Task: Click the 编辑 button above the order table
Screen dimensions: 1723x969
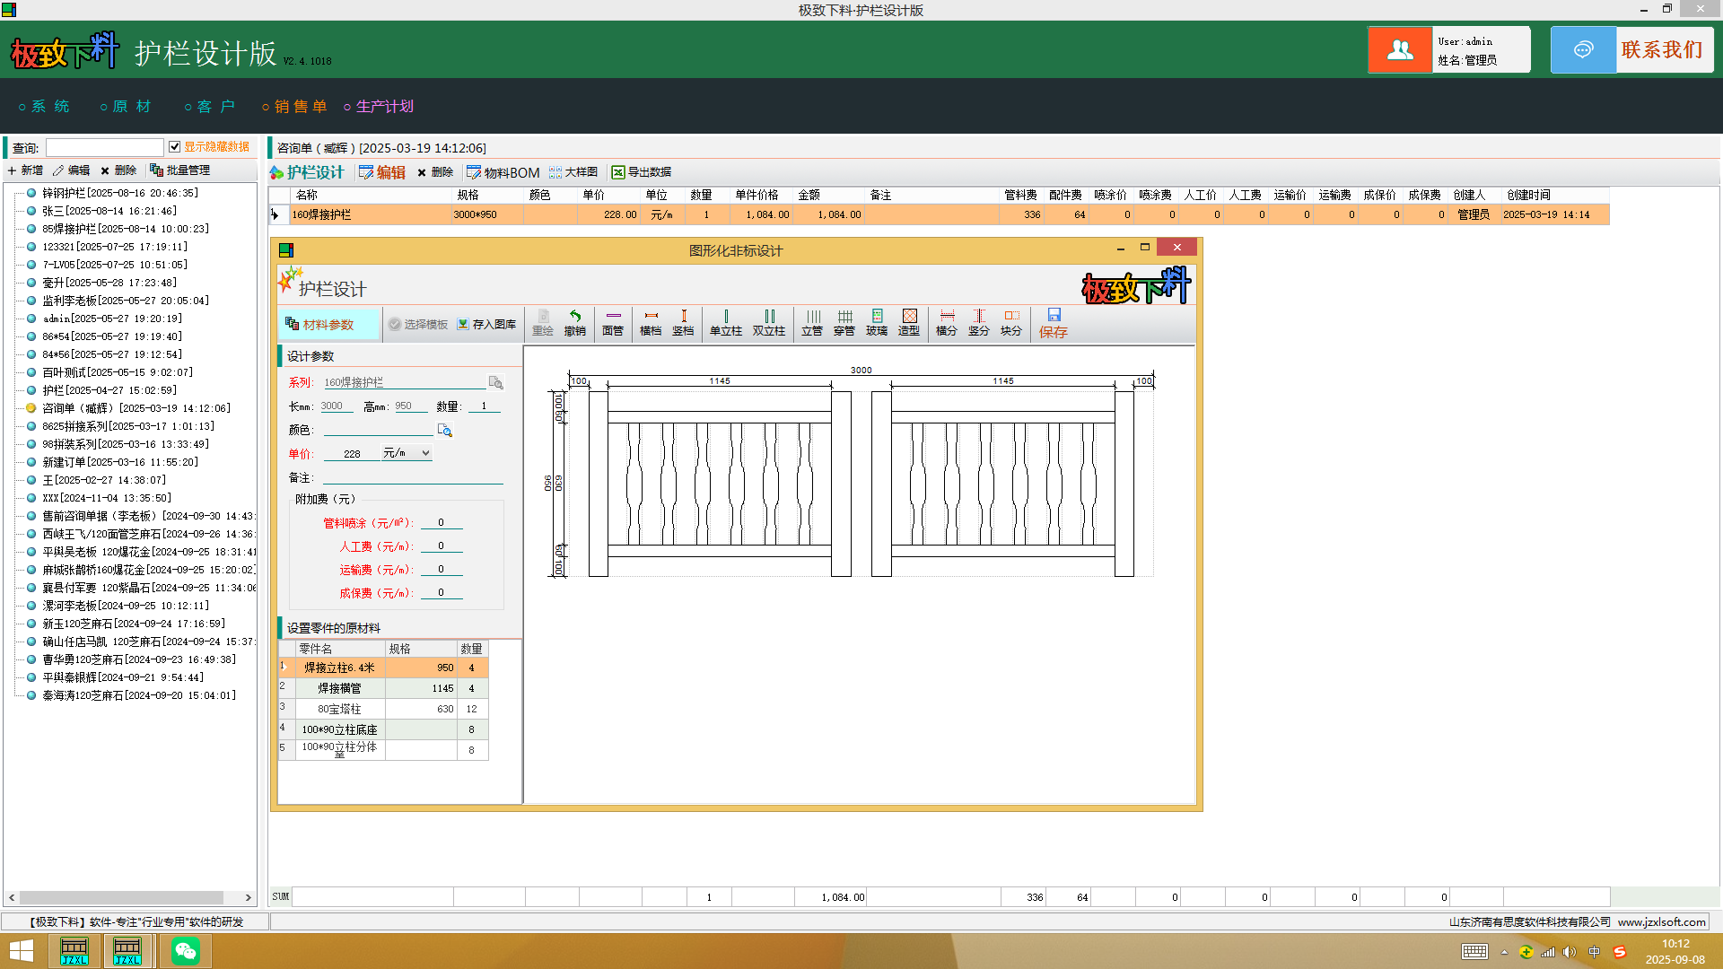Action: (x=382, y=172)
